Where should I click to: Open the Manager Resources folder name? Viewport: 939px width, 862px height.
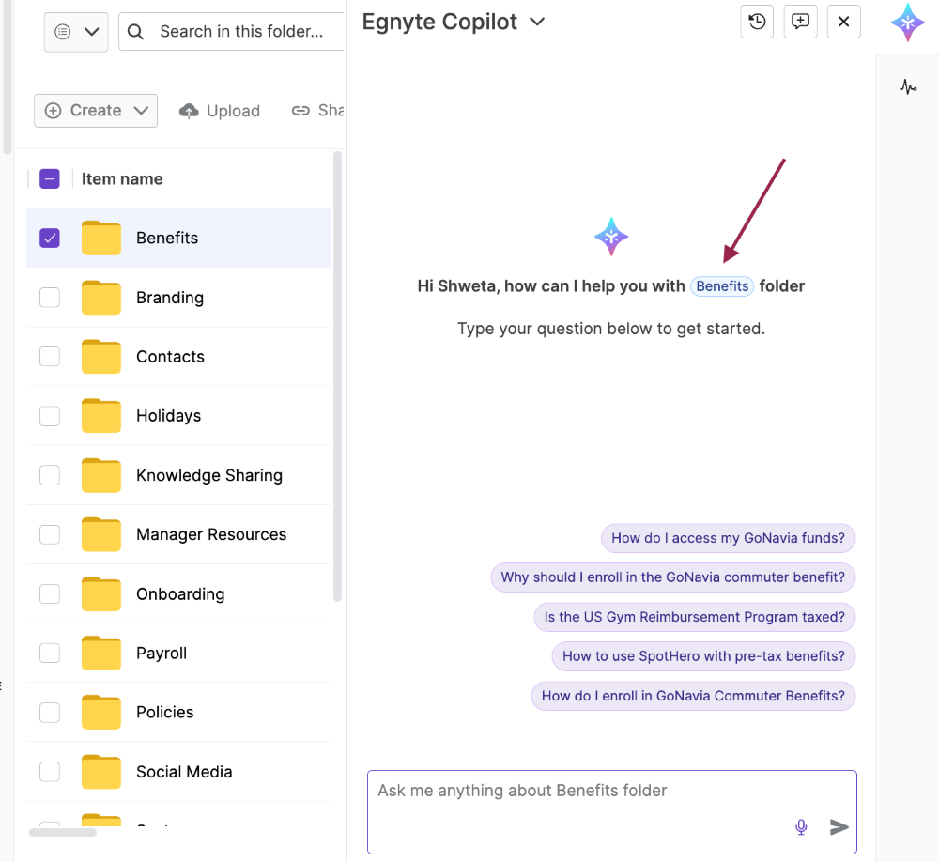tap(211, 534)
